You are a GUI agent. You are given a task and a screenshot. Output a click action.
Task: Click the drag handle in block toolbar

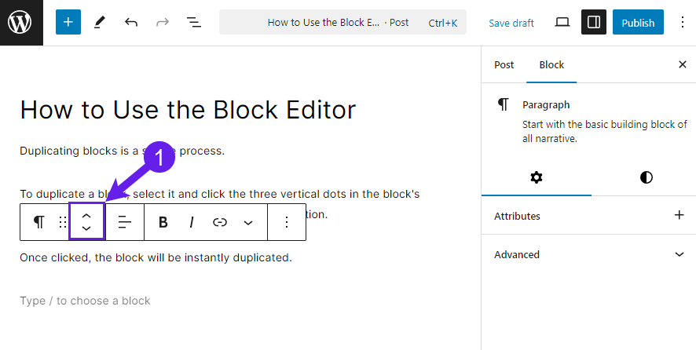pos(63,222)
